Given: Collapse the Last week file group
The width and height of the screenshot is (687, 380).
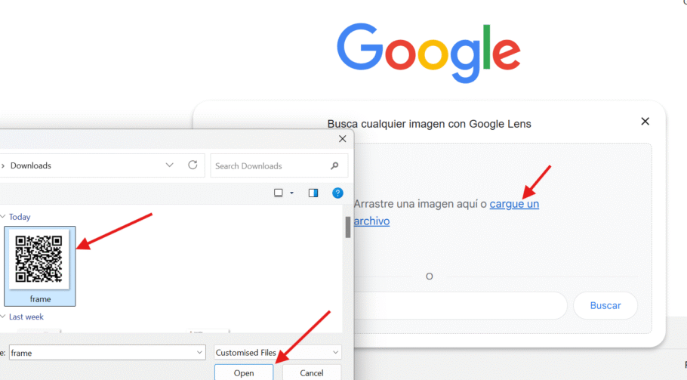Looking at the screenshot, I should pos(2,317).
